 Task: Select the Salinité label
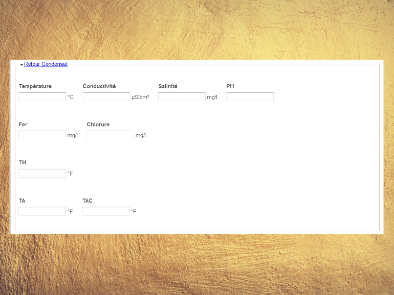click(168, 86)
